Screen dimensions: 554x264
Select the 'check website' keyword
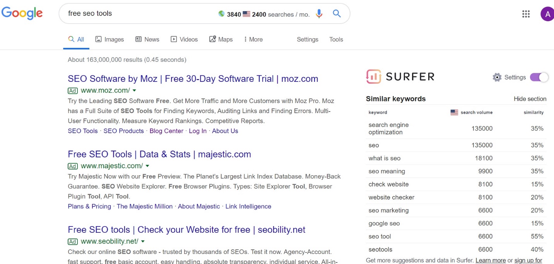(x=388, y=184)
